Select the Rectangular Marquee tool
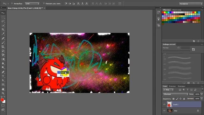 coord(3,17)
